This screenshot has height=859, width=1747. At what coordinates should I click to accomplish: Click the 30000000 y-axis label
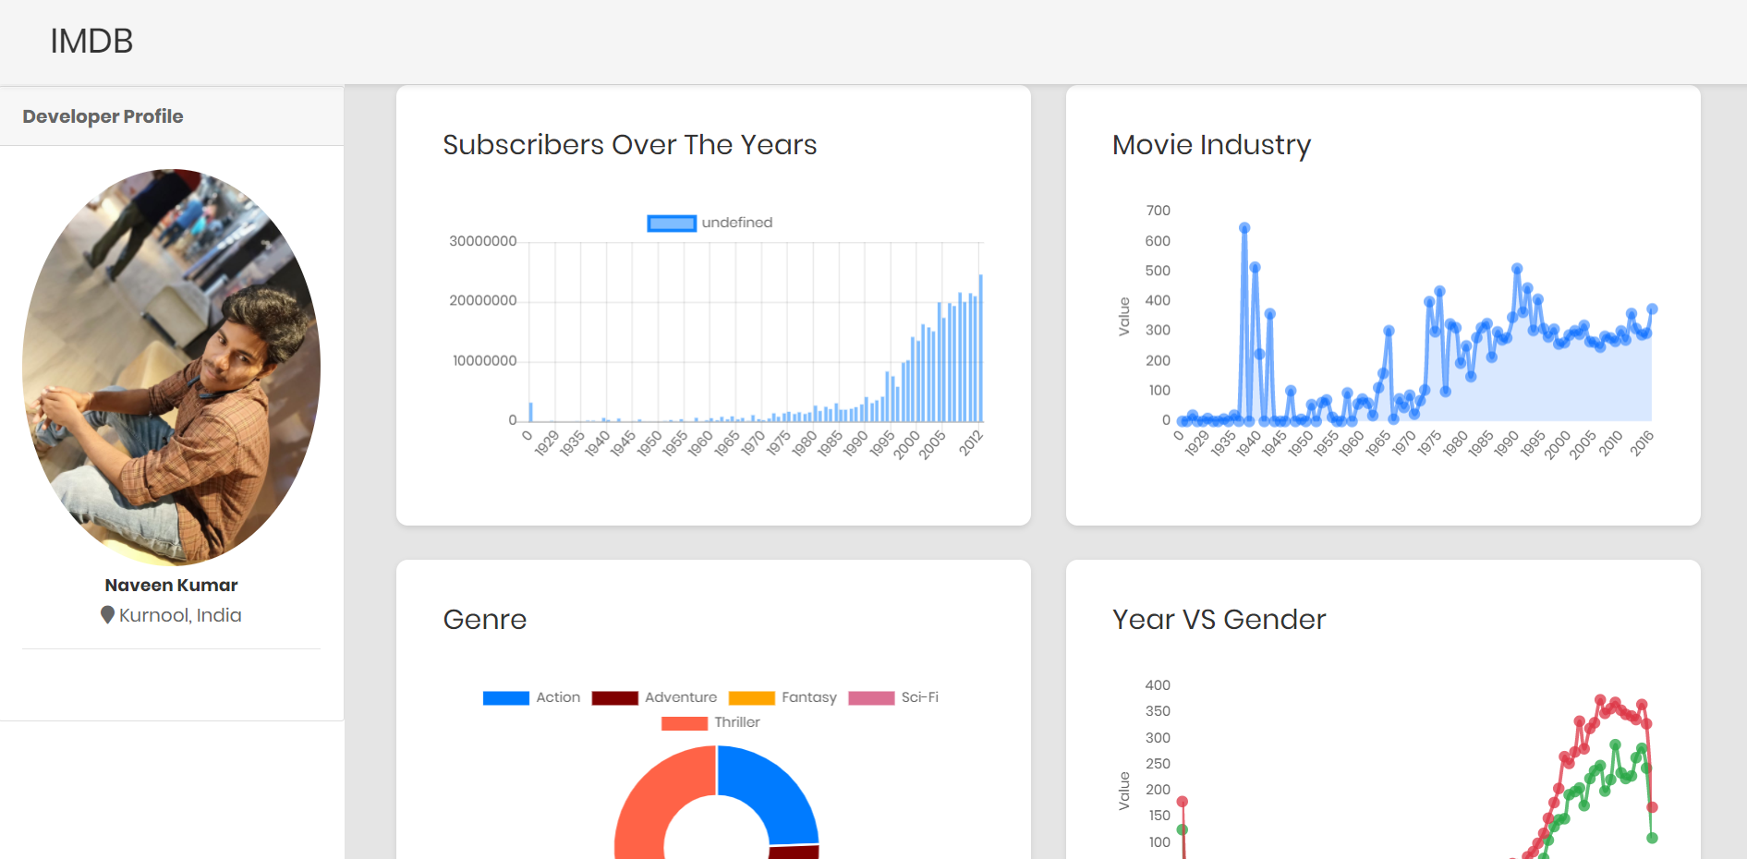pos(483,242)
